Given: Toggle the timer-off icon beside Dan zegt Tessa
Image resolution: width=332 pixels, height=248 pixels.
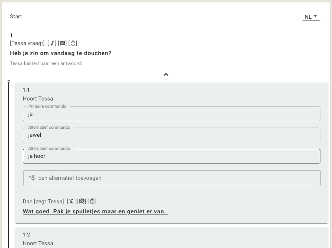Looking at the screenshot, I should pyautogui.click(x=92, y=201).
